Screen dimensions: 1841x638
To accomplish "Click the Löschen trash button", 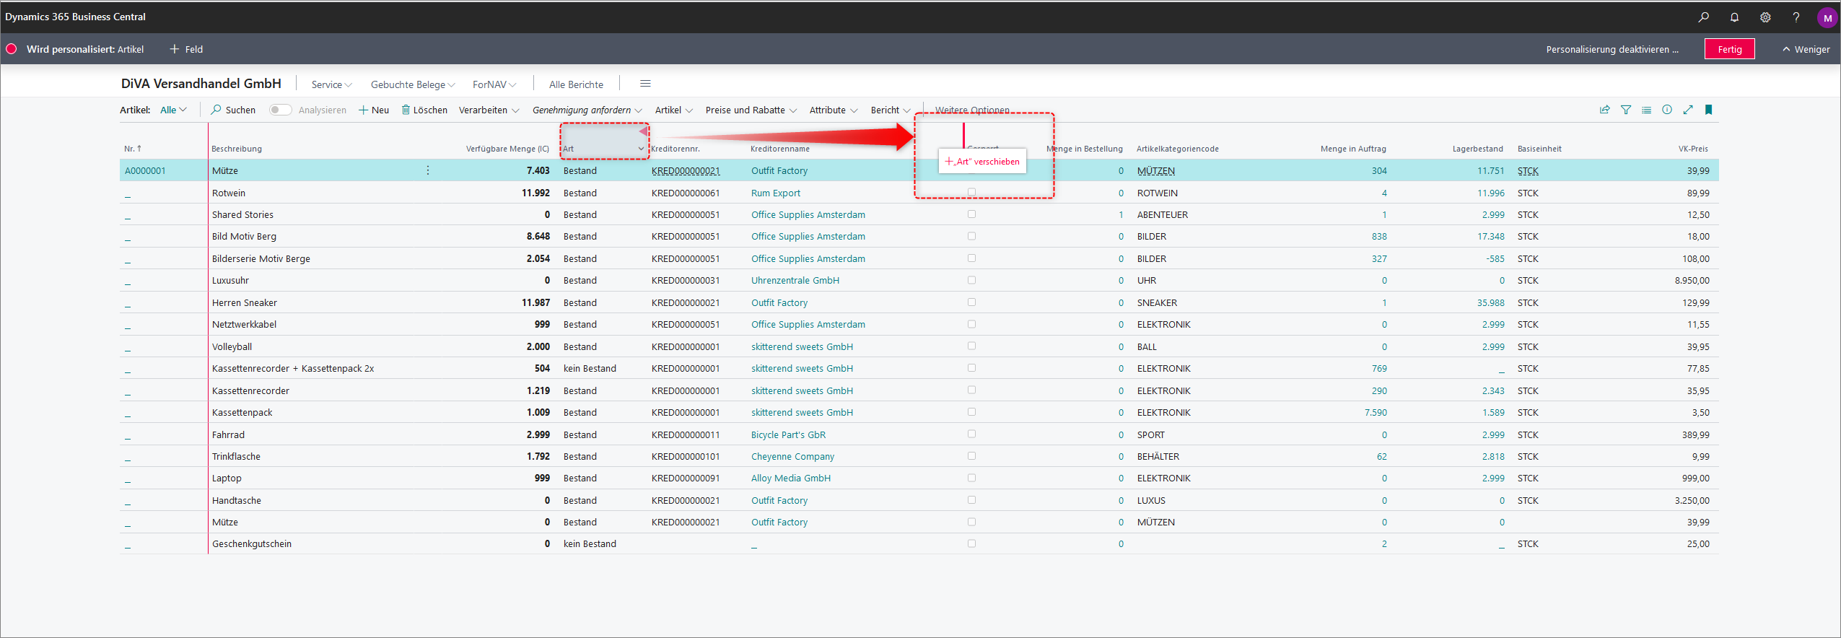I will [x=424, y=110].
